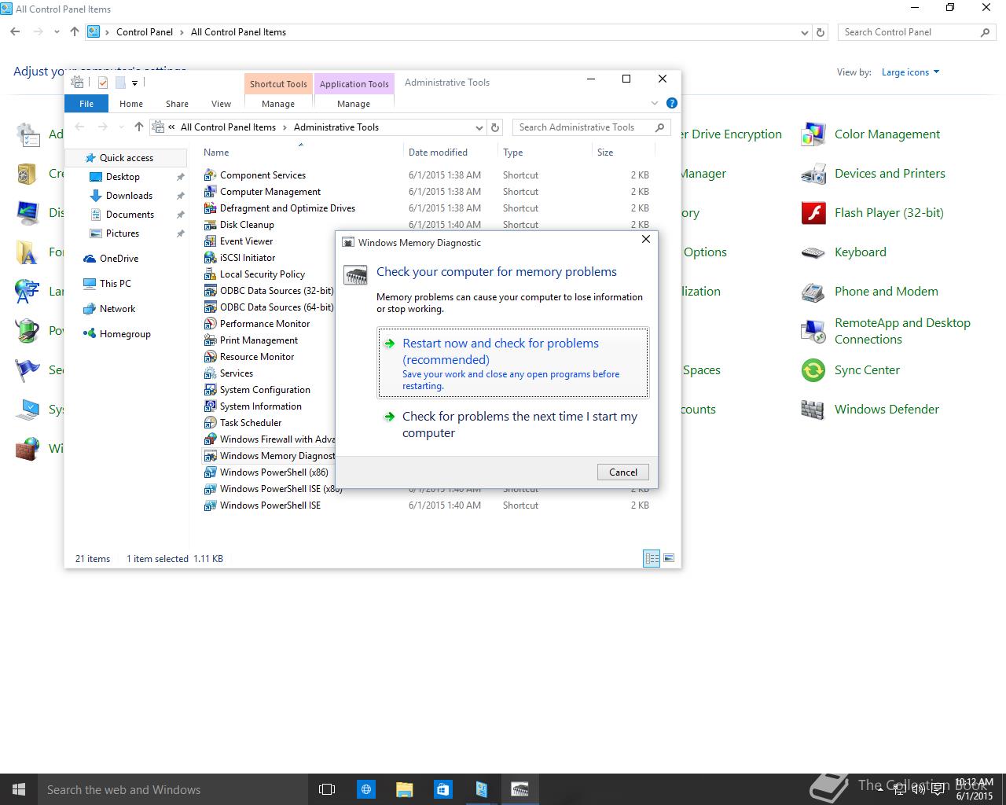Switch to details view icon in status bar
Image resolution: width=1006 pixels, height=805 pixels.
pos(652,558)
